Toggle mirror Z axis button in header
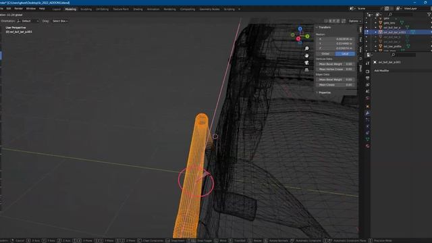Image resolution: width=432 pixels, height=243 pixels. (338, 21)
